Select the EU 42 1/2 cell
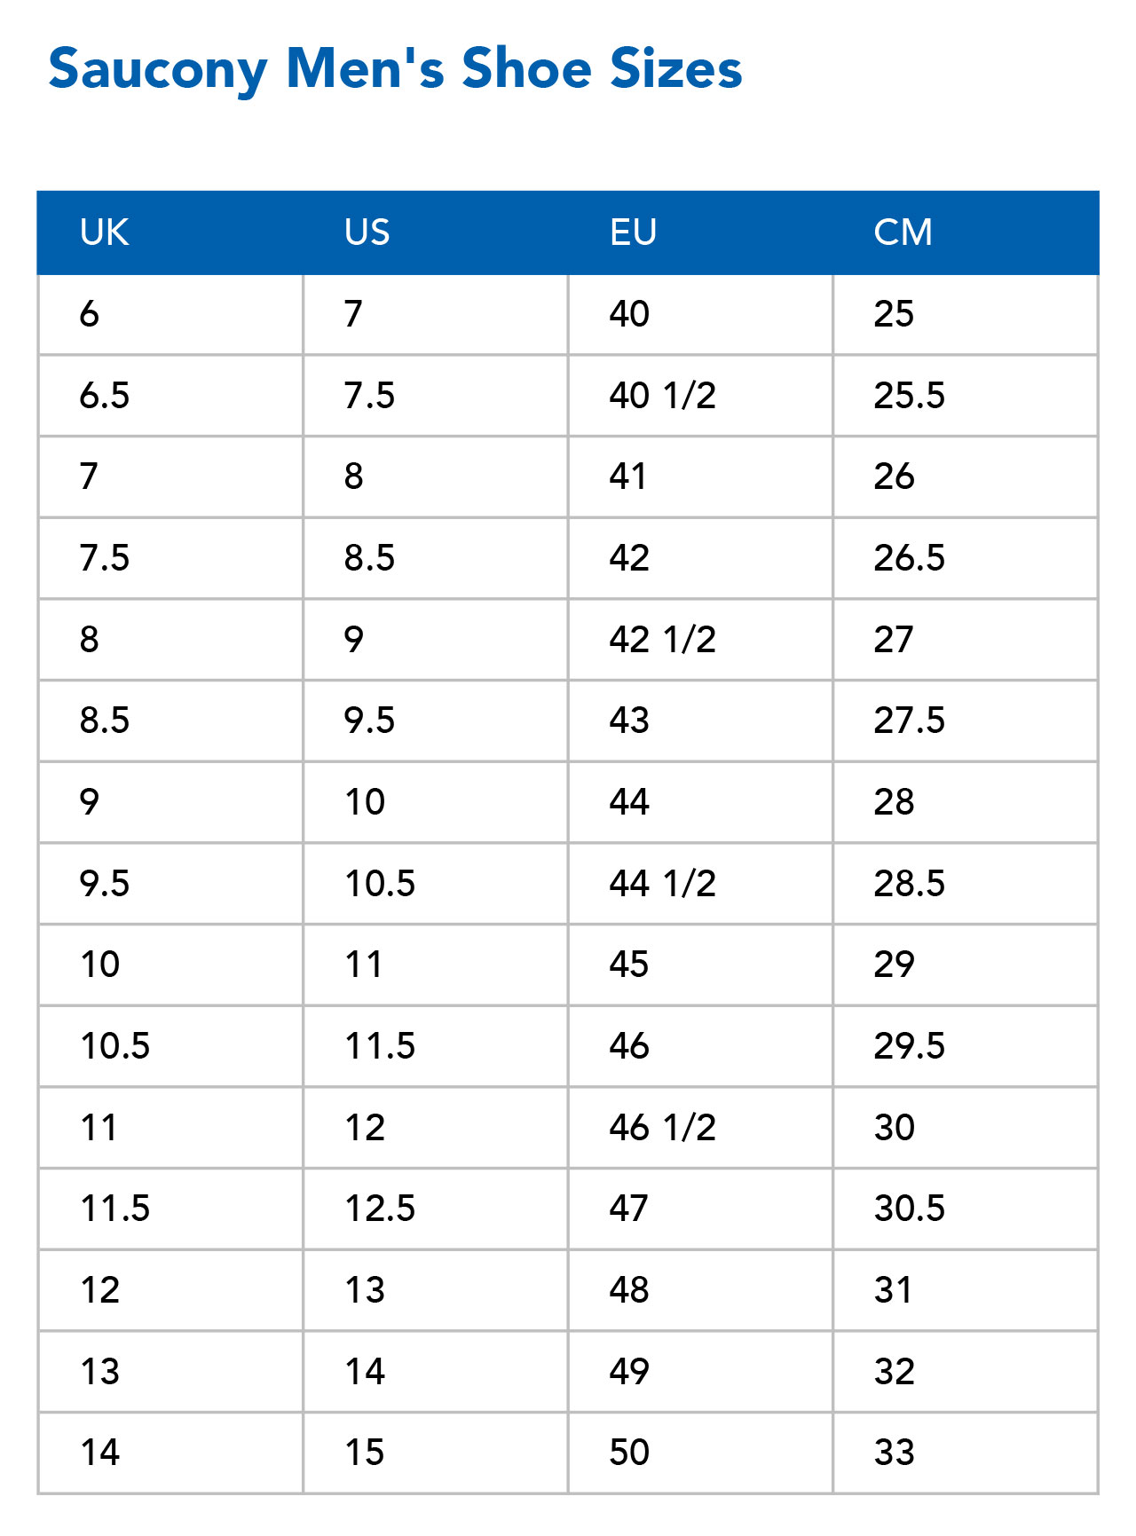The width and height of the screenshot is (1136, 1536). 700,640
